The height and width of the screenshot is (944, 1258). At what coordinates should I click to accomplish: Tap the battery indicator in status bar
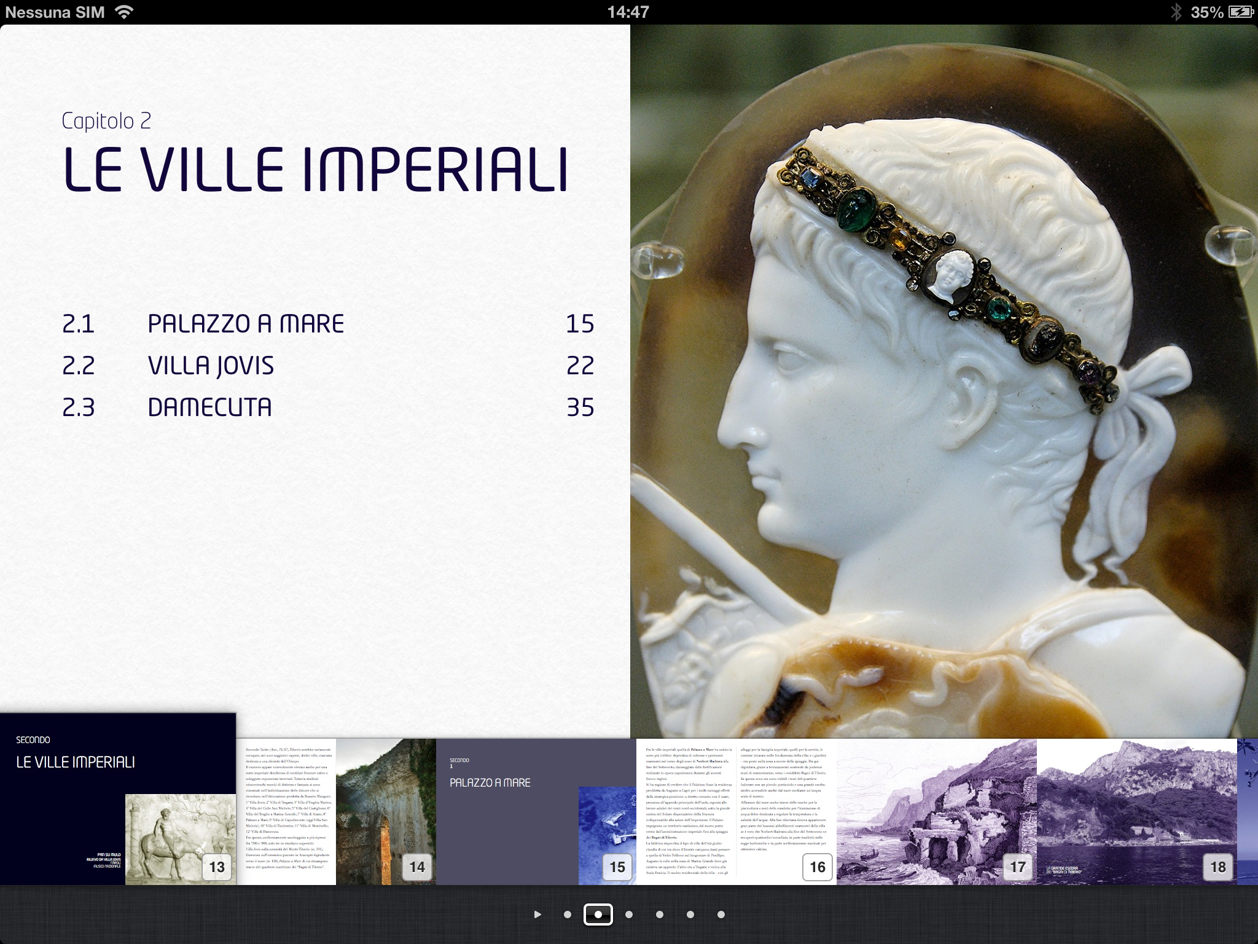tap(1240, 12)
